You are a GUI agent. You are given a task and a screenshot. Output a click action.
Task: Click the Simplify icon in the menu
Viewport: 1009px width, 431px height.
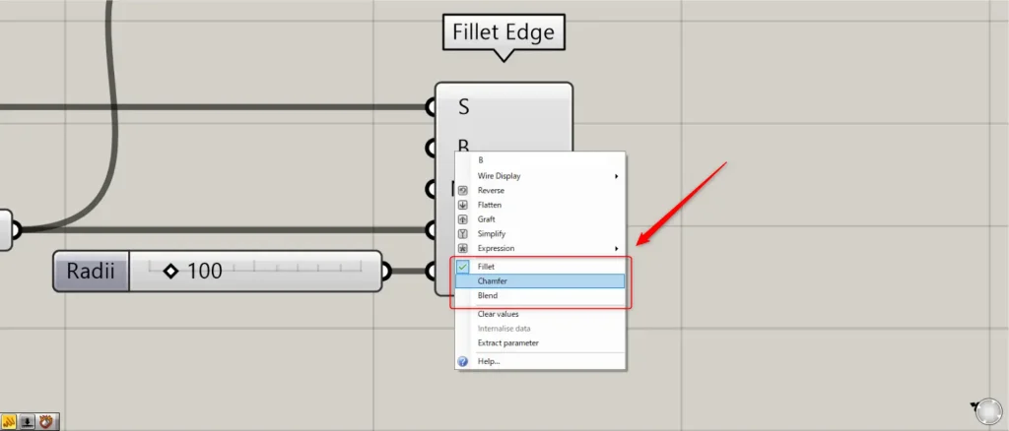click(x=463, y=234)
